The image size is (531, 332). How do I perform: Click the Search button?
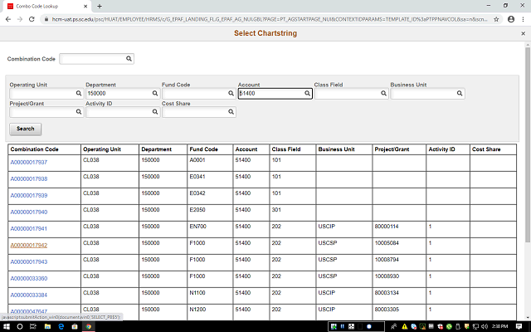click(26, 129)
